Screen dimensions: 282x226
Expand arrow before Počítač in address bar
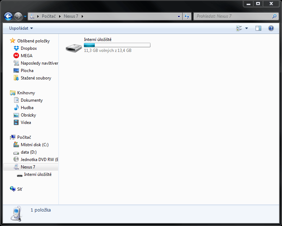tap(38, 16)
